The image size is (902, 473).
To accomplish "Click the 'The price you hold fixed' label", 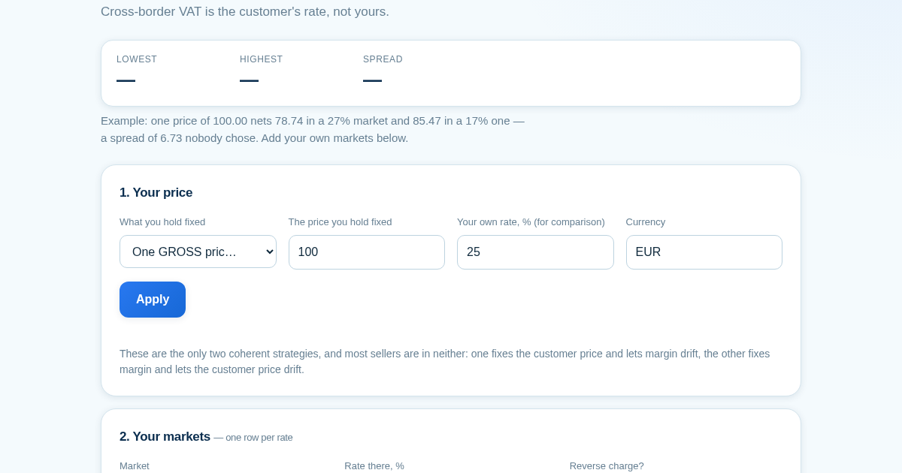I will coord(341,221).
